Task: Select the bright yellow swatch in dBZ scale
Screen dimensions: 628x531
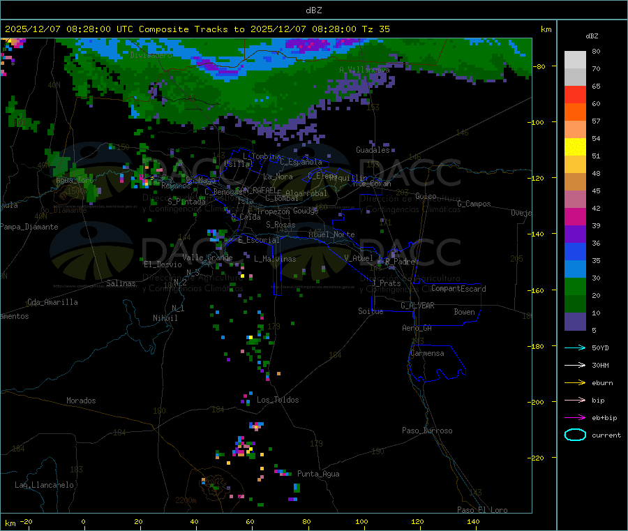Action: (x=575, y=147)
